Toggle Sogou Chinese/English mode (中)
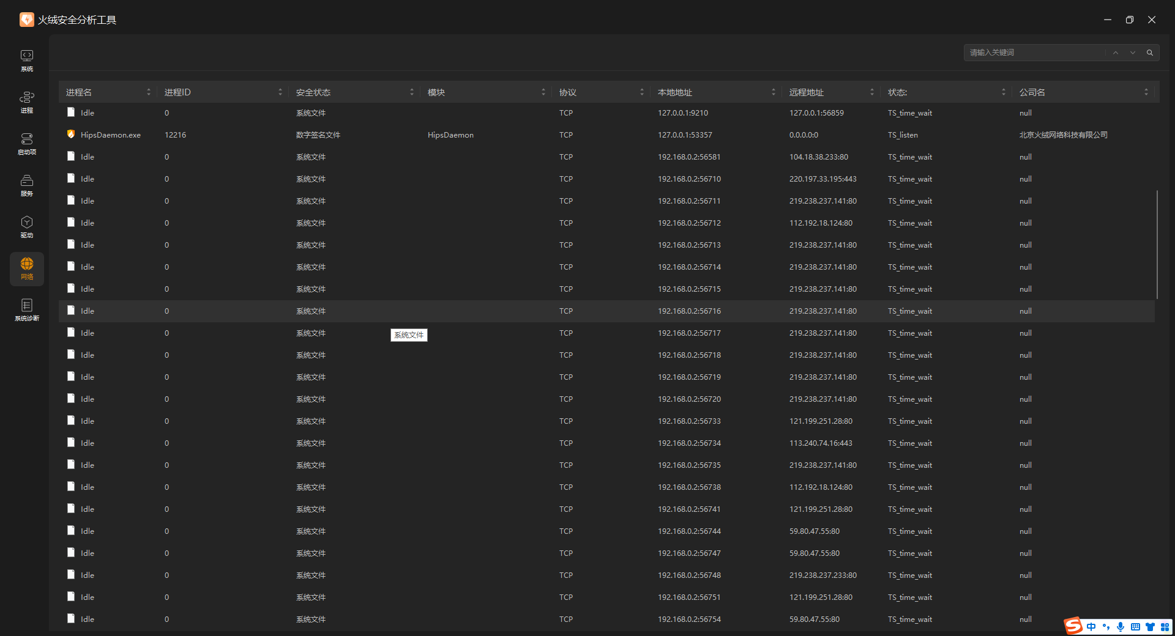Screen dimensions: 1175x636 click(x=1091, y=627)
